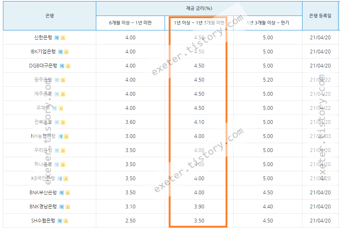Click the yellow 소 icon beside DGB대구은행
340x228 pixels.
(x=68, y=66)
